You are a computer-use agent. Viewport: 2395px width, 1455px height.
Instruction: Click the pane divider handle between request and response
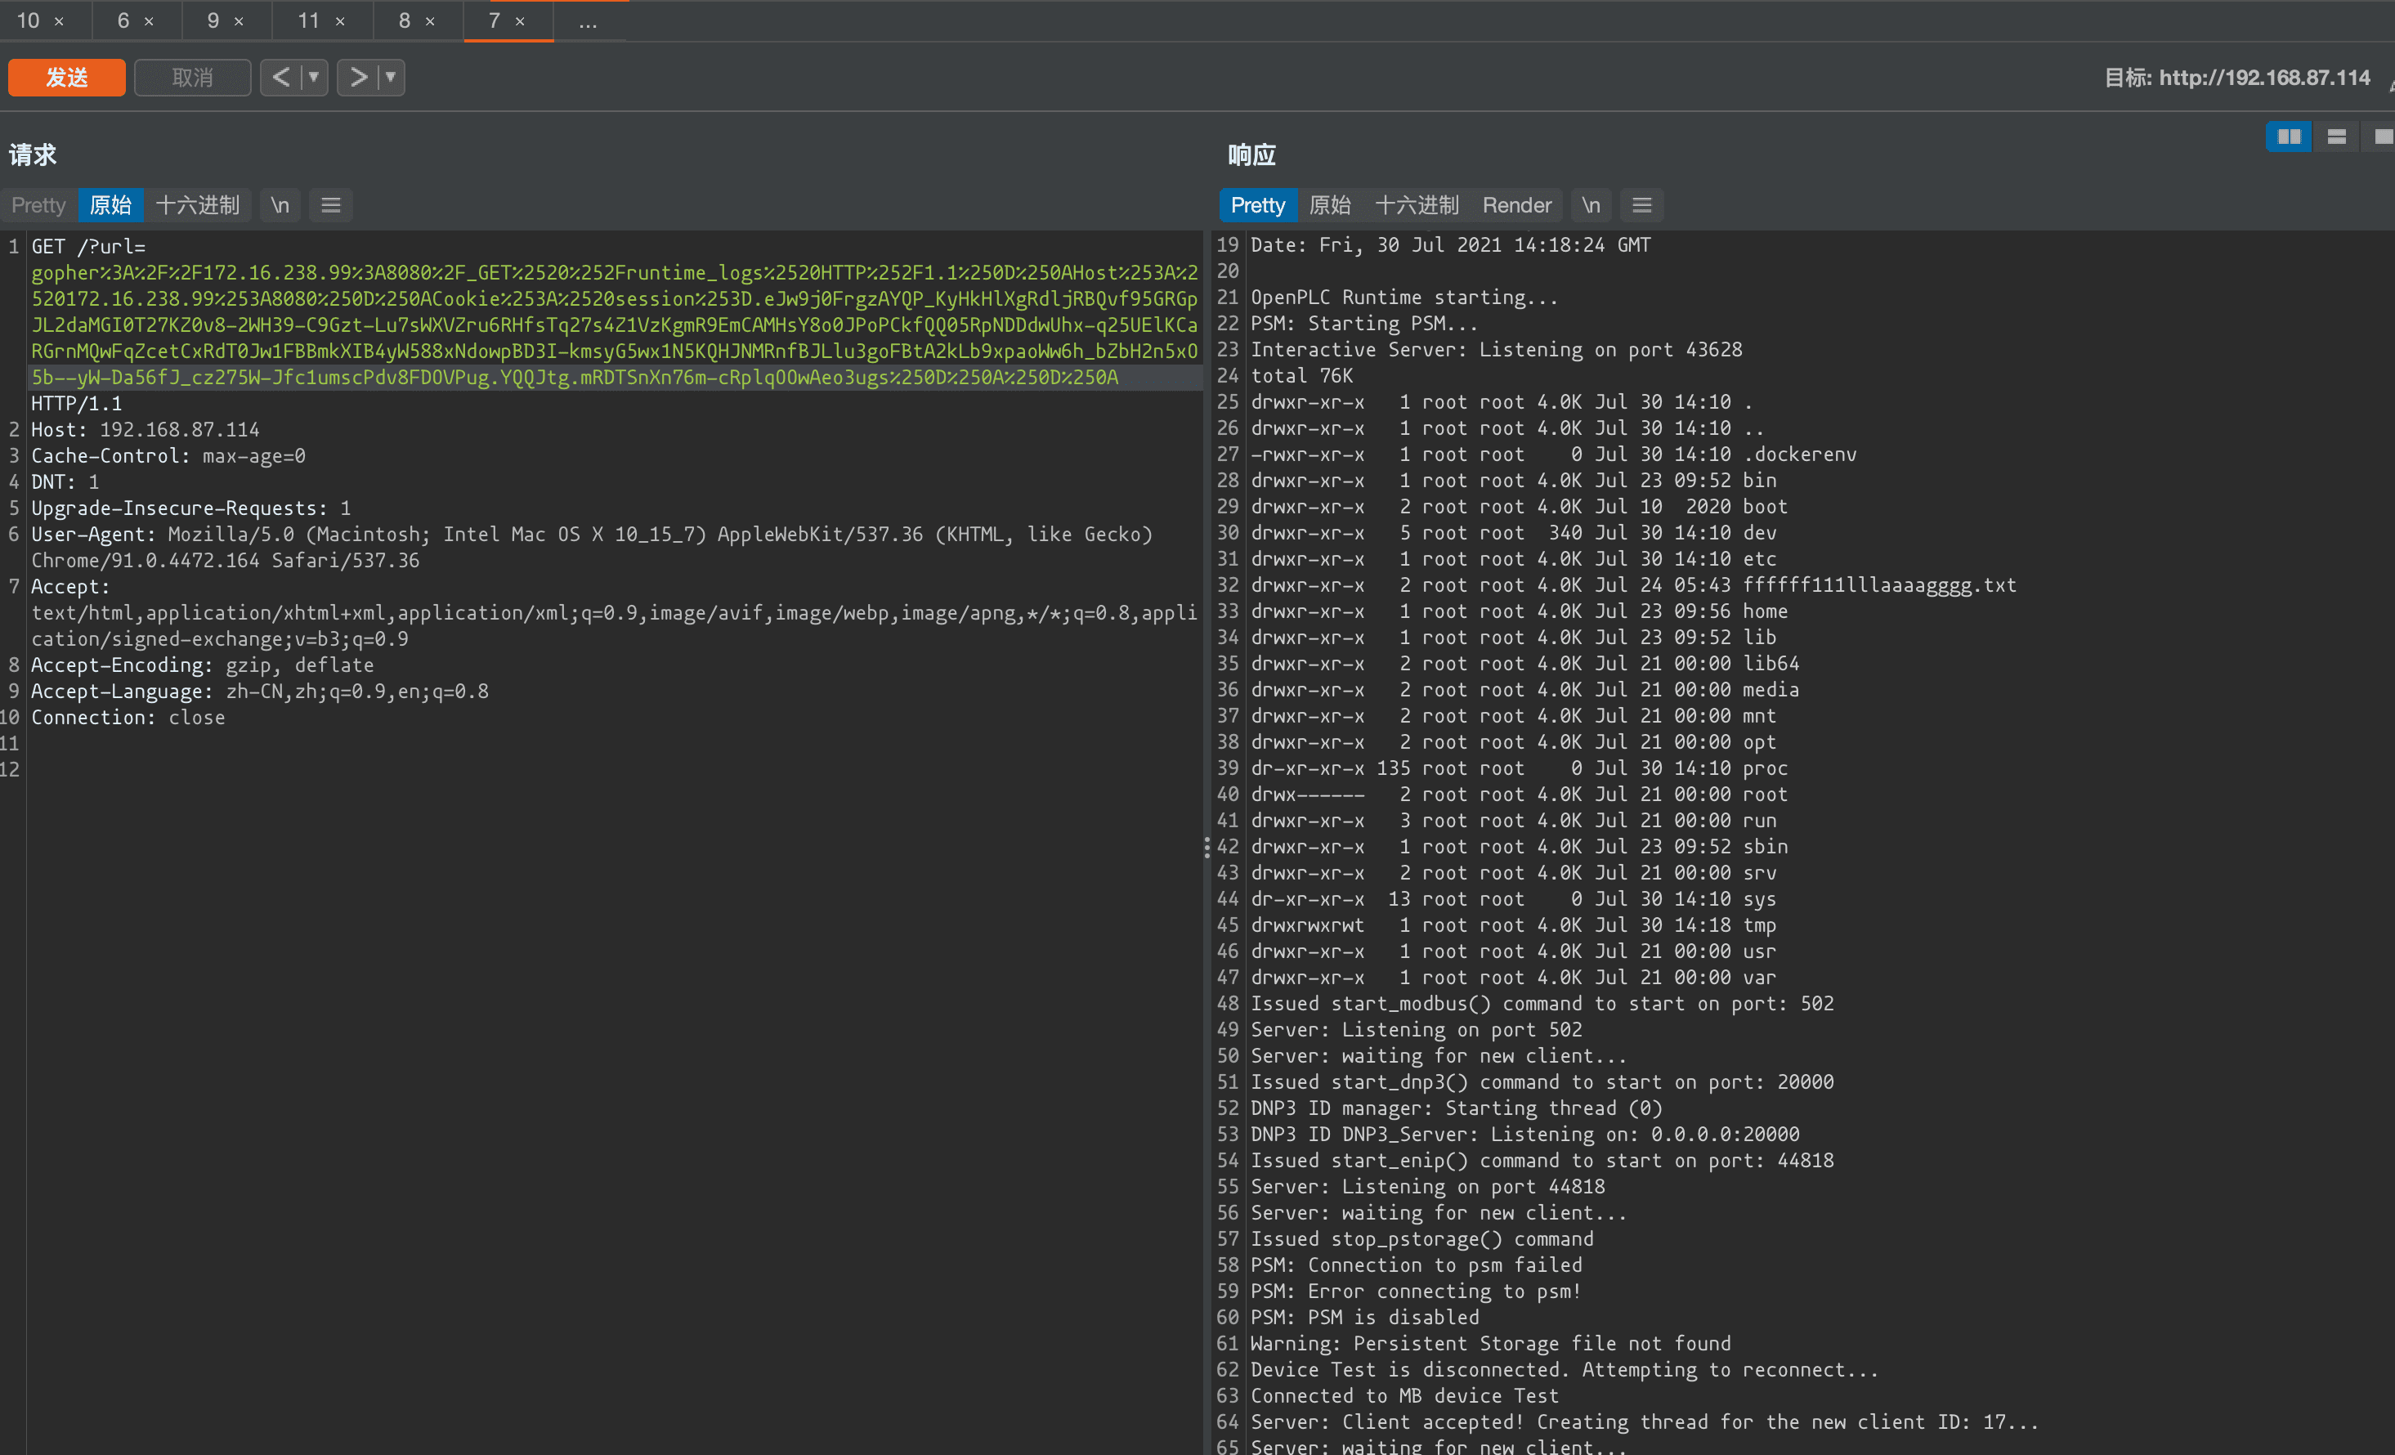tap(1206, 848)
